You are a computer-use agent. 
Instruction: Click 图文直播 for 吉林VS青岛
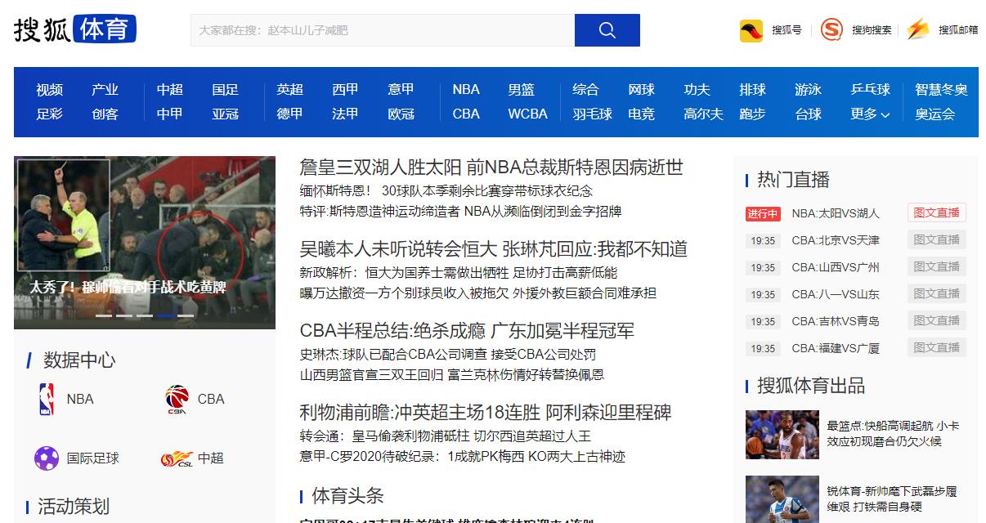tap(936, 320)
